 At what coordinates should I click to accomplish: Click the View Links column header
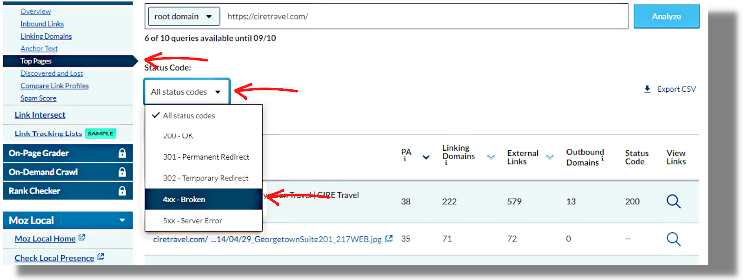(676, 157)
